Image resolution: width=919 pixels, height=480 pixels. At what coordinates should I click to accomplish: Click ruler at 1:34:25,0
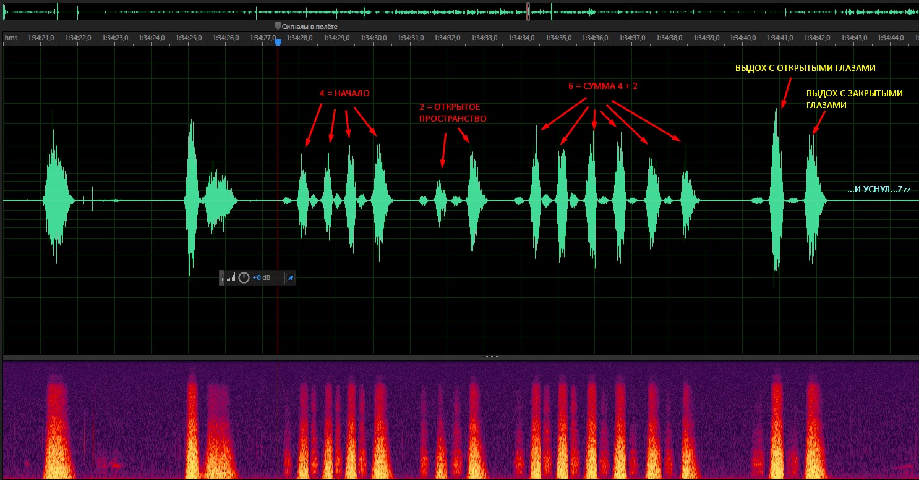tap(189, 38)
